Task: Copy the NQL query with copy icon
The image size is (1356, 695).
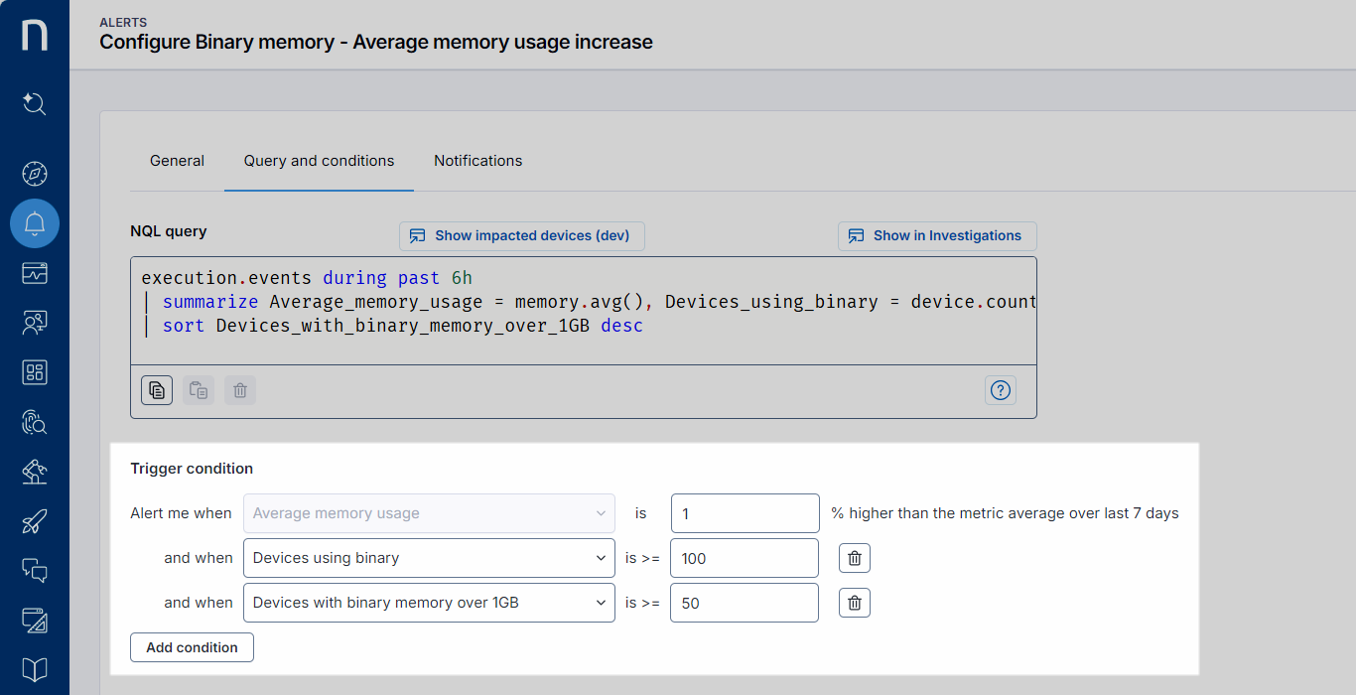Action: [157, 390]
